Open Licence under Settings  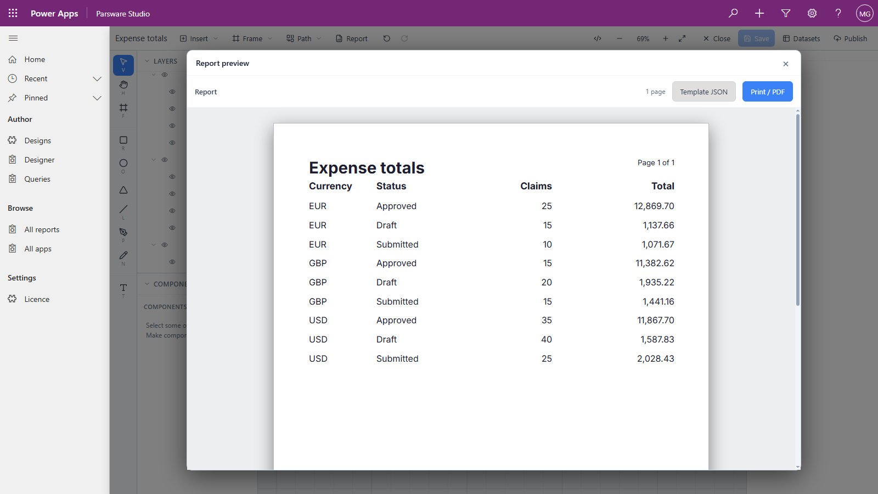[55, 299]
